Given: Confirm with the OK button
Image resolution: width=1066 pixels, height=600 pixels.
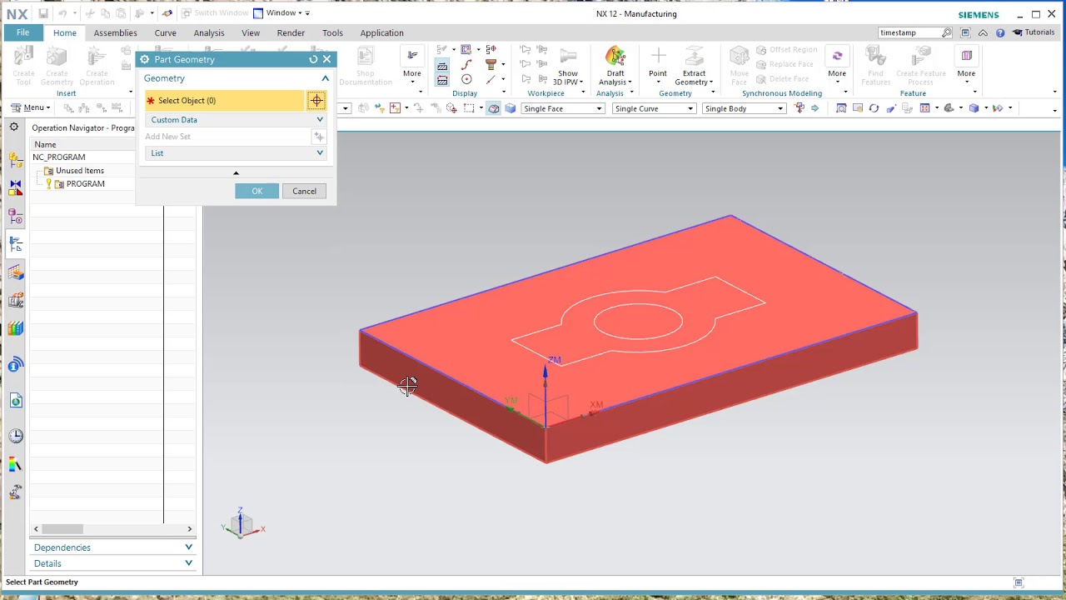Looking at the screenshot, I should (257, 191).
